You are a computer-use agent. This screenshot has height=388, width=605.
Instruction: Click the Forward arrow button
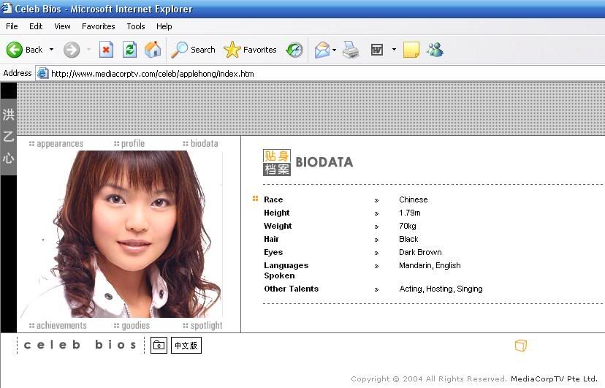click(x=72, y=50)
